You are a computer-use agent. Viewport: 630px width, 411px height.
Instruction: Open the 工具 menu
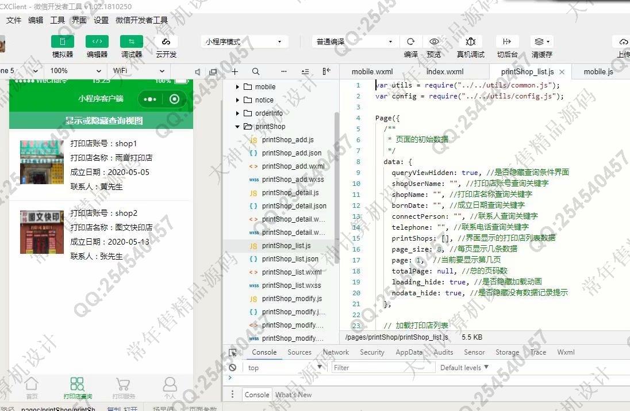[x=57, y=20]
